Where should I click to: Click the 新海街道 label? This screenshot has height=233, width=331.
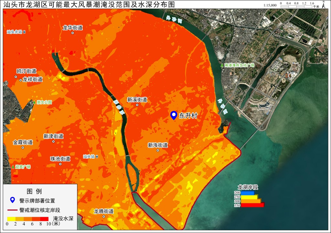(158, 145)
